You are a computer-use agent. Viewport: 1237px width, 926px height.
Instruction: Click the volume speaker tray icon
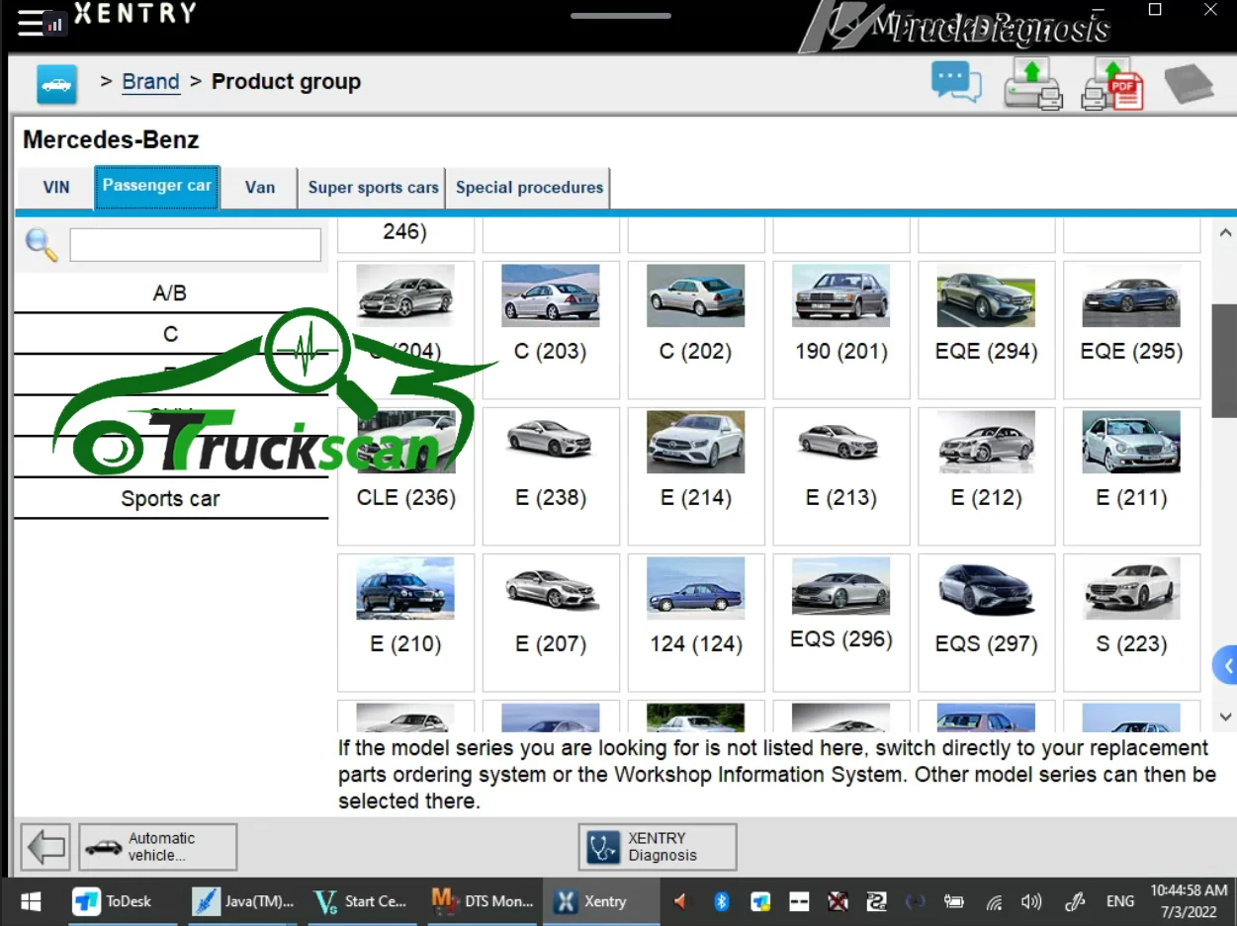coord(1031,901)
